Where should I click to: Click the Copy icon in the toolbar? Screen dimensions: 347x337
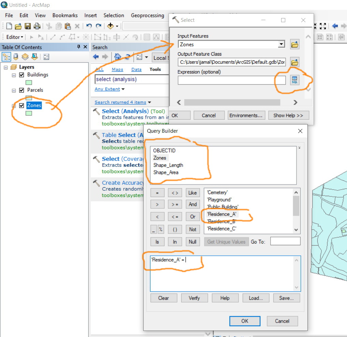(59, 26)
